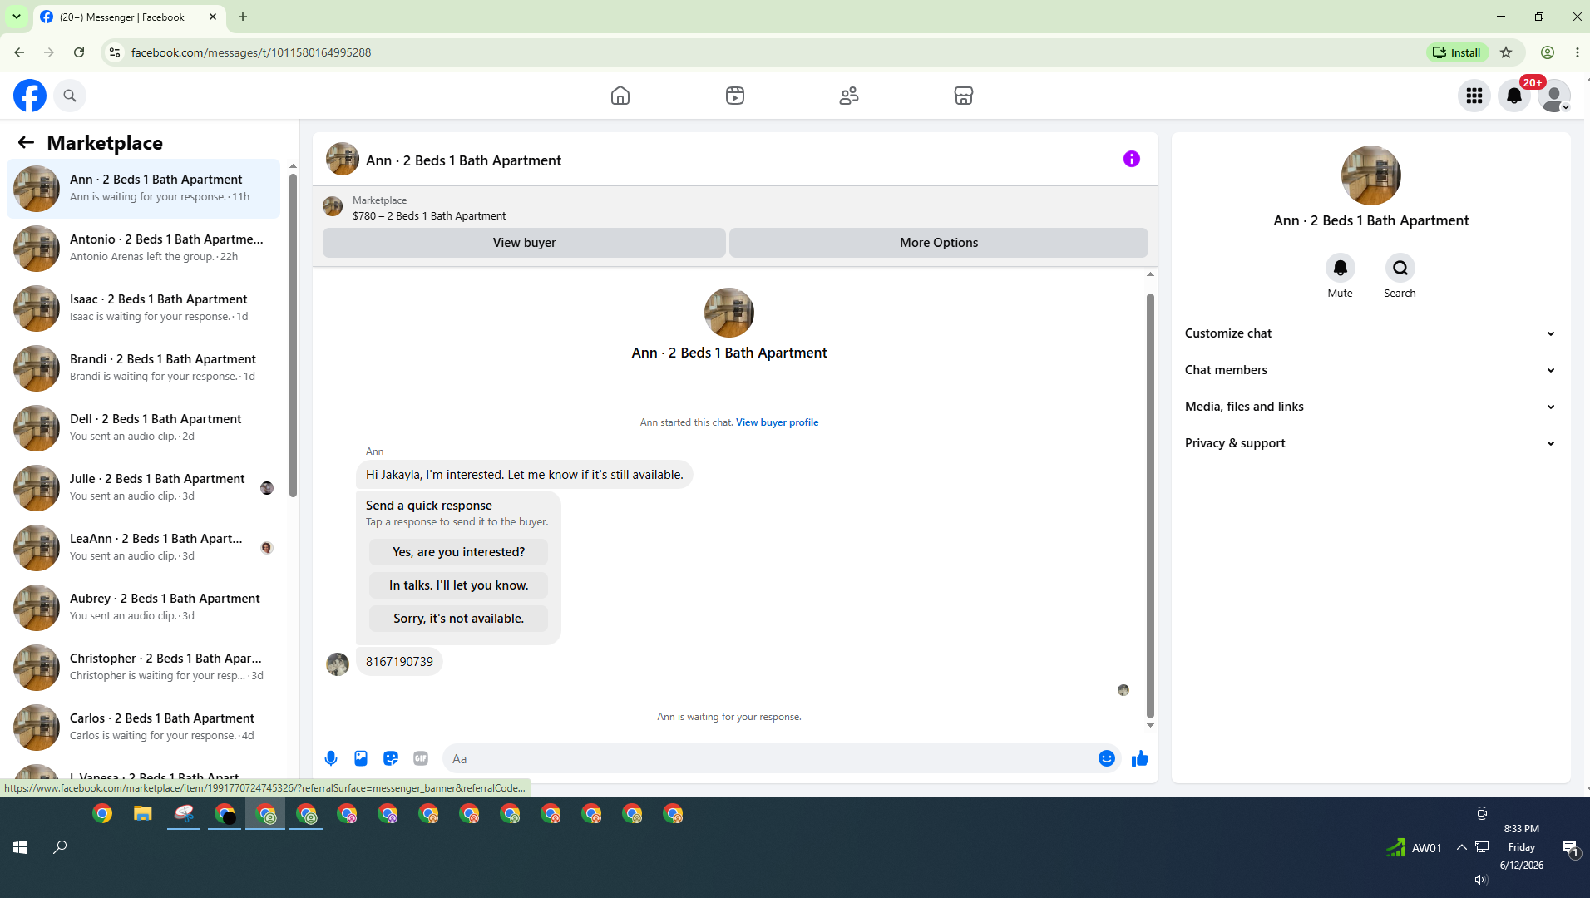Screen dimensions: 1590x898
Task: Click the chat list scrollbar
Action: tap(293, 334)
